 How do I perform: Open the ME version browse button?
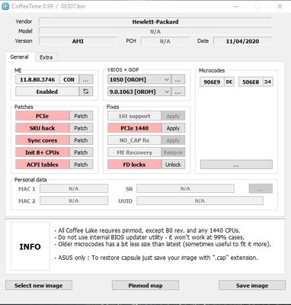coord(86,79)
